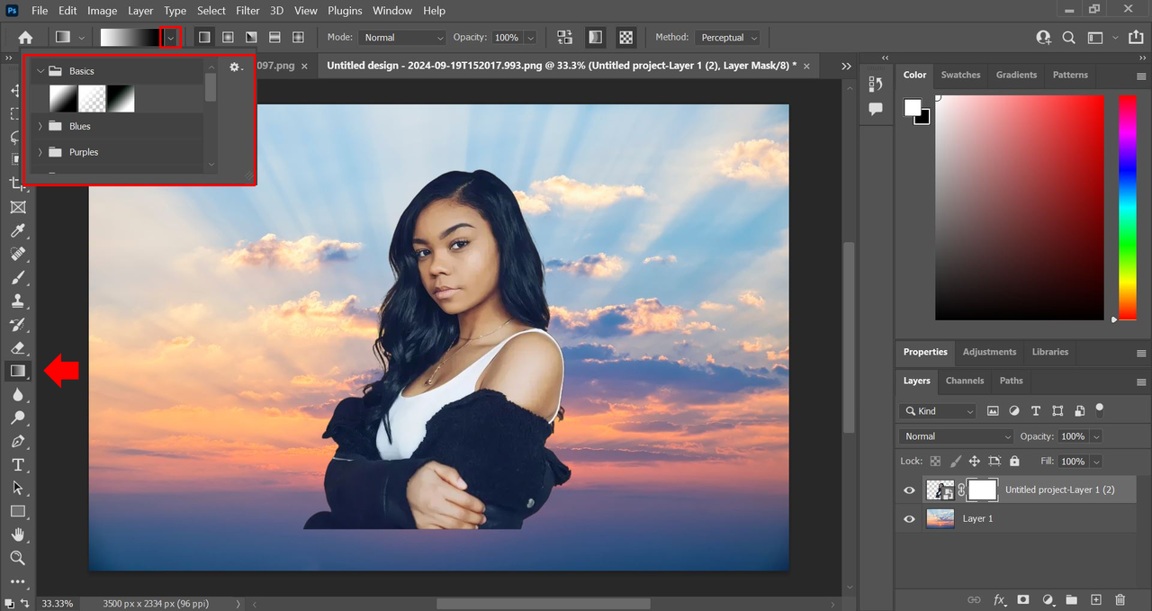Viewport: 1152px width, 611px height.
Task: Select the Frame tool
Action: coord(17,207)
